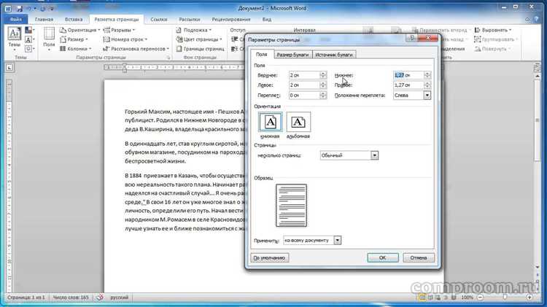
Task: Click the Отмена button
Action: pyautogui.click(x=419, y=258)
